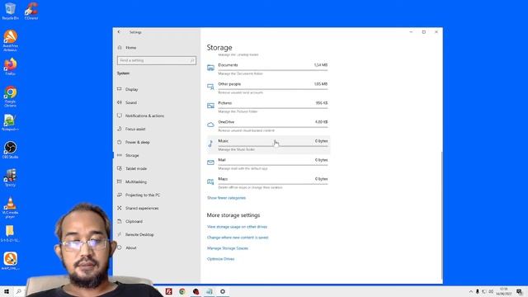Select the Firefox desktop icon
The height and width of the screenshot is (297, 528).
click(10, 66)
